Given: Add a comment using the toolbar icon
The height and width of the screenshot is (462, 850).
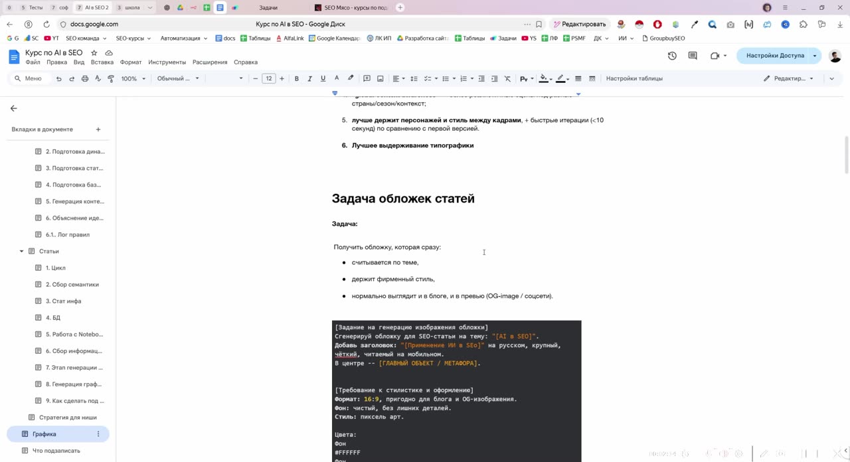Looking at the screenshot, I should [367, 78].
